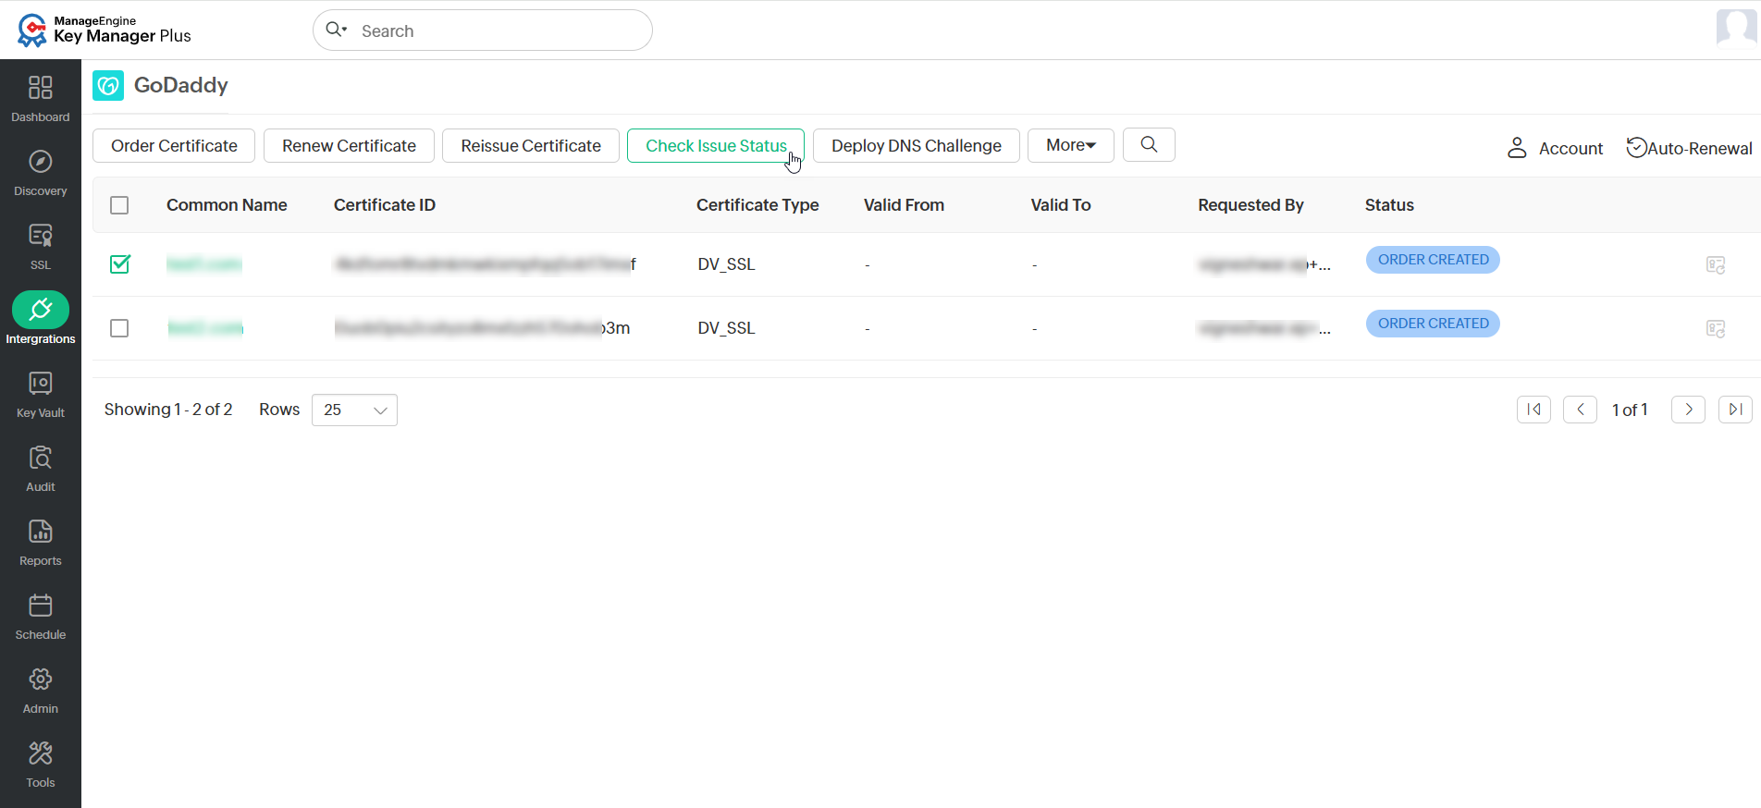
Task: Open the Reports section
Action: click(41, 543)
